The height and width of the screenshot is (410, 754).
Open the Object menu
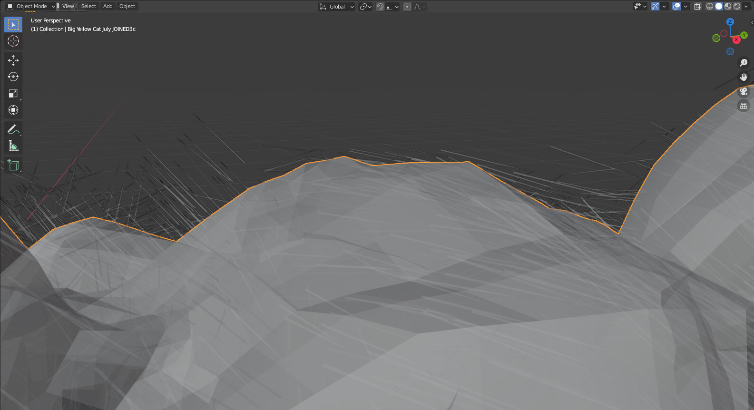[x=127, y=6]
